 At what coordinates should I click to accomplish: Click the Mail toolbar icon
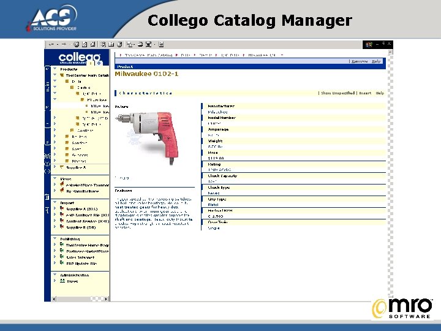(130, 44)
